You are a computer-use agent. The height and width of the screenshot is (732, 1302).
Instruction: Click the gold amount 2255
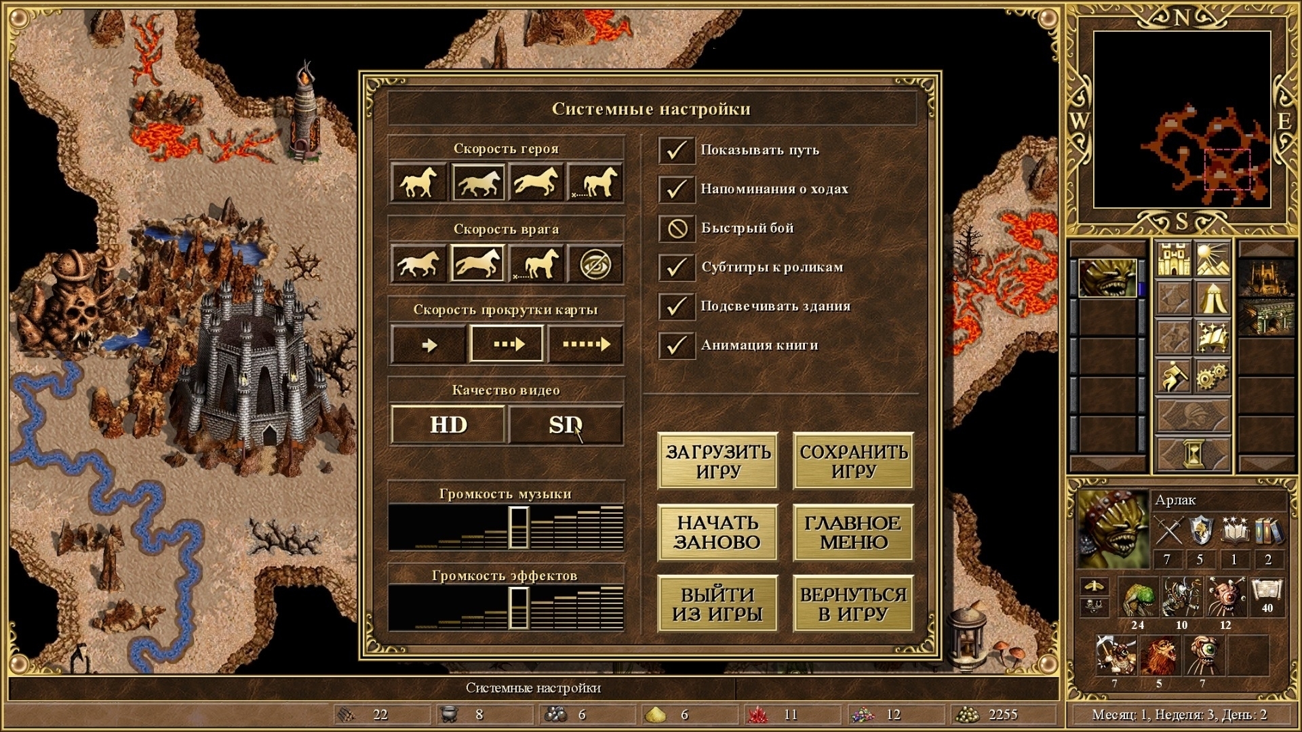[x=1002, y=714]
